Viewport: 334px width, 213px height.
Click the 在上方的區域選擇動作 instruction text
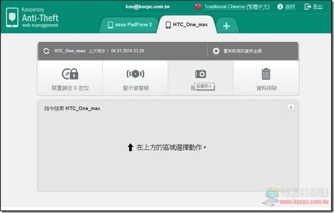pyautogui.click(x=172, y=148)
